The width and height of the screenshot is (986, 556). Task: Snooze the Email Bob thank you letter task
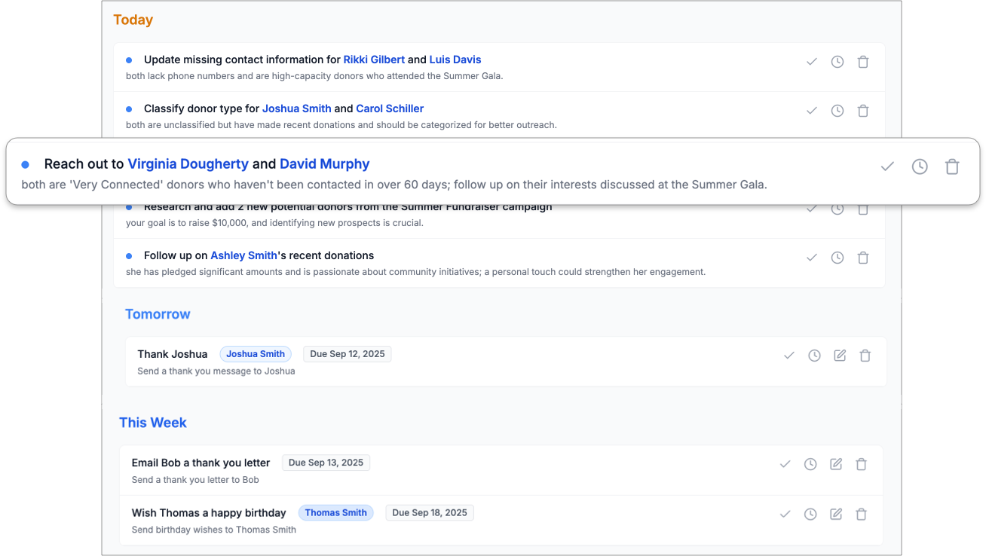pos(810,464)
